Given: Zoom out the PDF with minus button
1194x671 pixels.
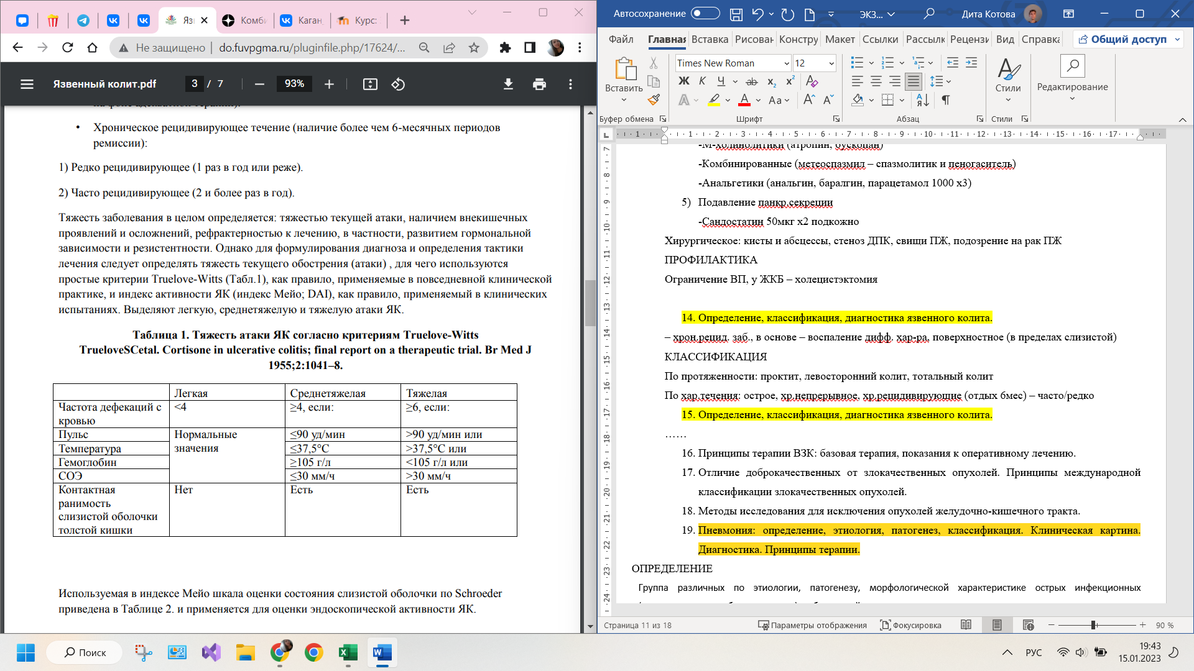Looking at the screenshot, I should [x=259, y=84].
